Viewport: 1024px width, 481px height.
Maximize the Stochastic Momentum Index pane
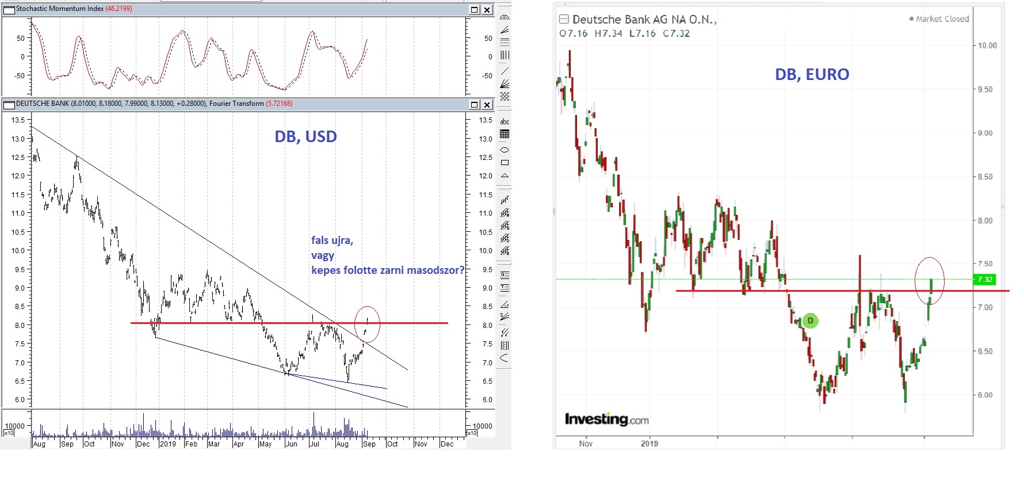474,9
